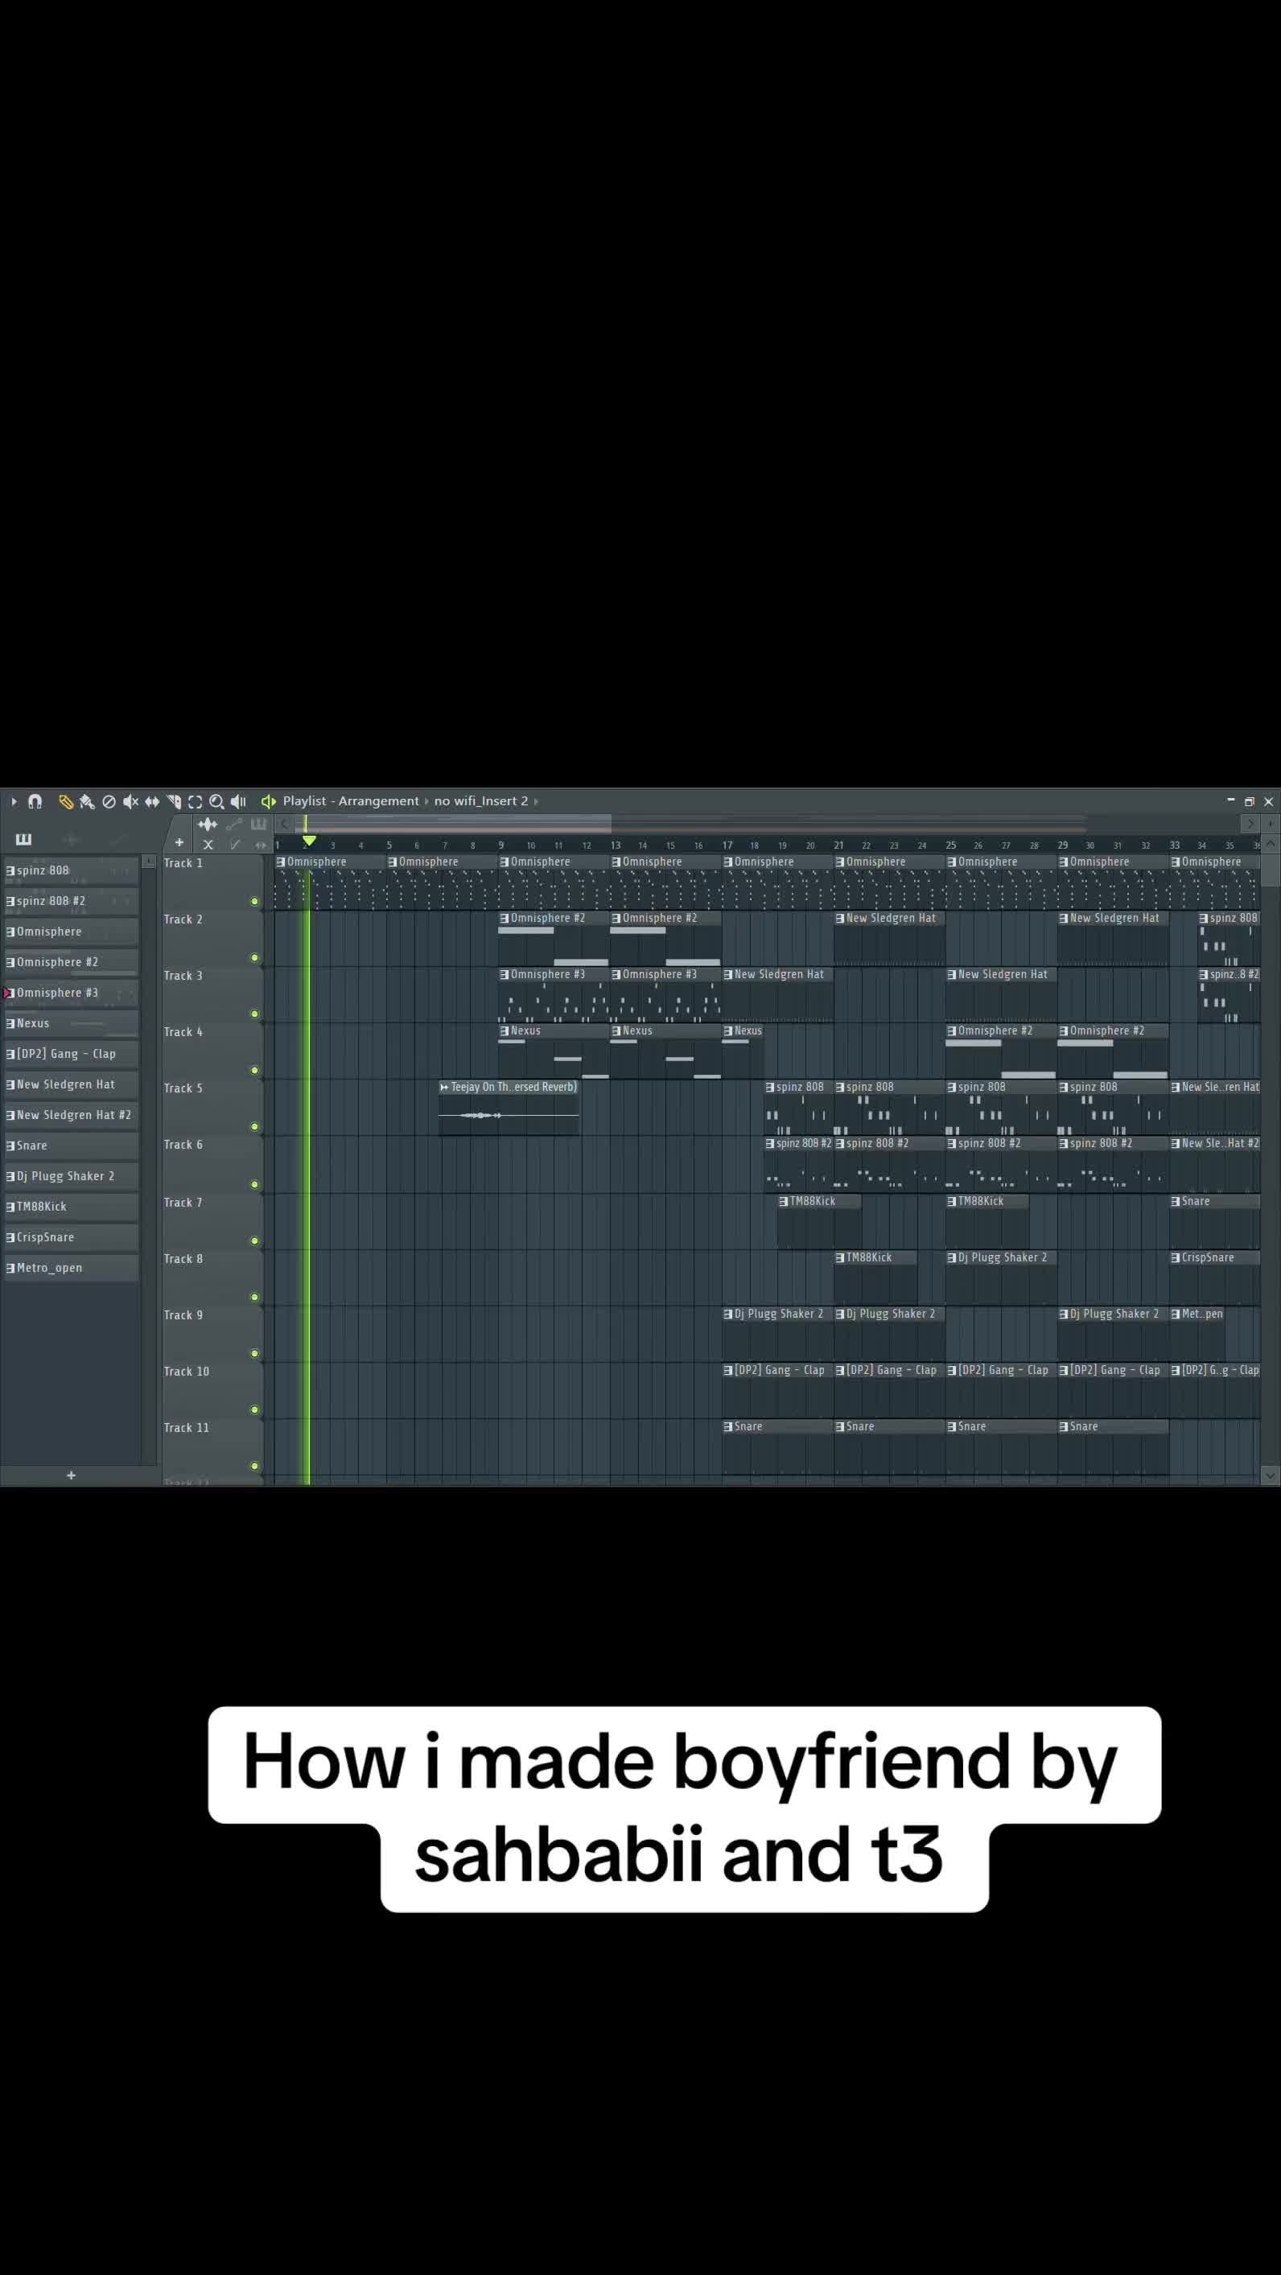Open the Arrangement dropdown after Playlist - Arrangement
The image size is (1281, 2275).
(x=426, y=801)
